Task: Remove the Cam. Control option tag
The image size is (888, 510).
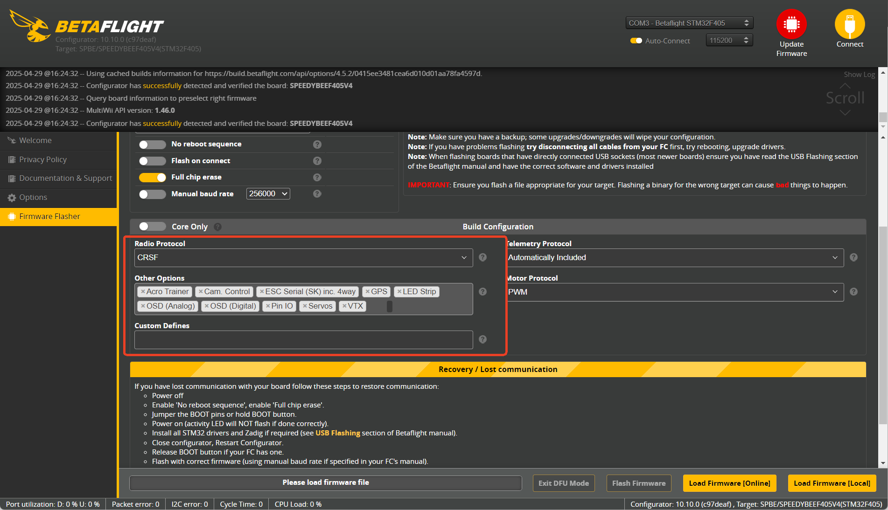Action: (x=201, y=291)
